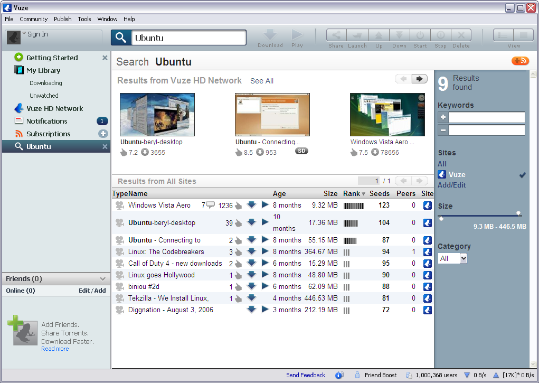Image resolution: width=539 pixels, height=383 pixels.
Task: Open Getting Started in the sidebar
Action: click(52, 58)
